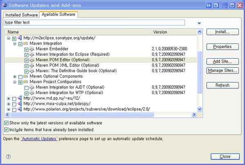Toggle Maven Project Configurators checkbox
This screenshot has width=245, height=165.
point(20,82)
